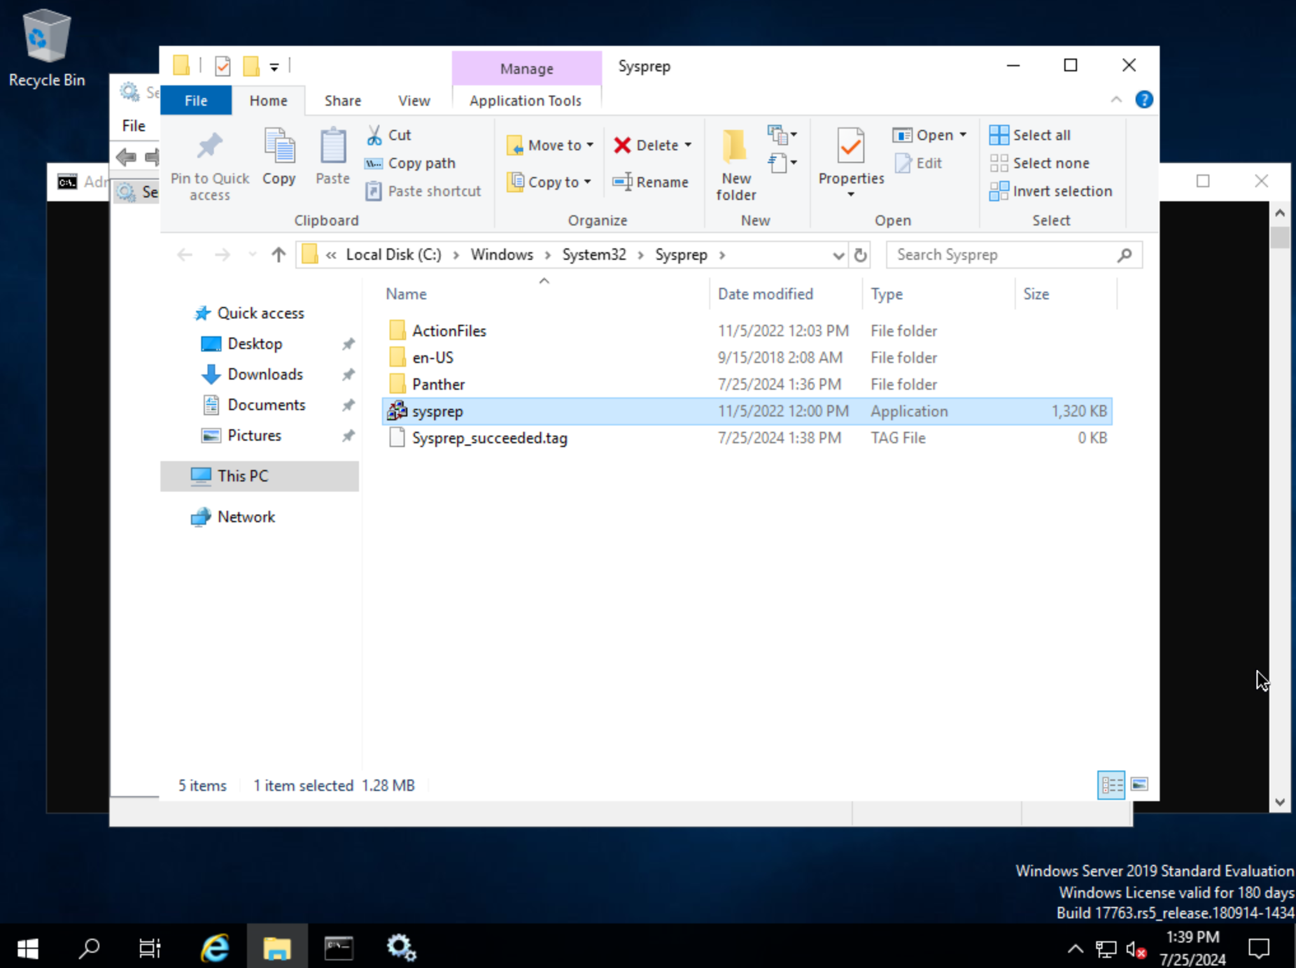This screenshot has width=1296, height=968.
Task: Click the Invert selection icon
Action: 999,191
